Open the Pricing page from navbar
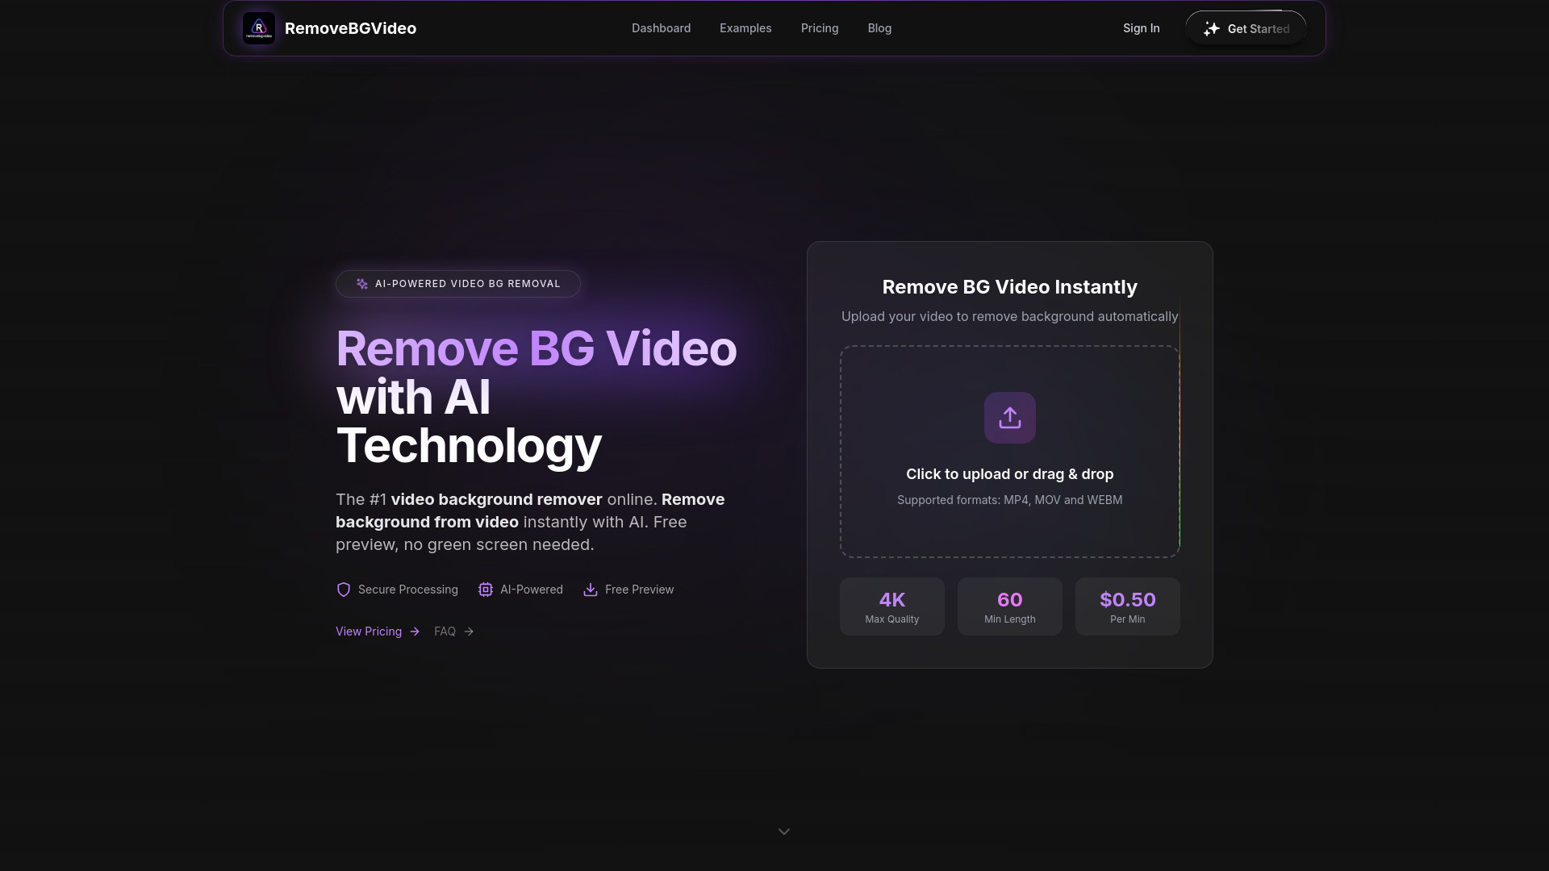1549x871 pixels. pos(819,27)
